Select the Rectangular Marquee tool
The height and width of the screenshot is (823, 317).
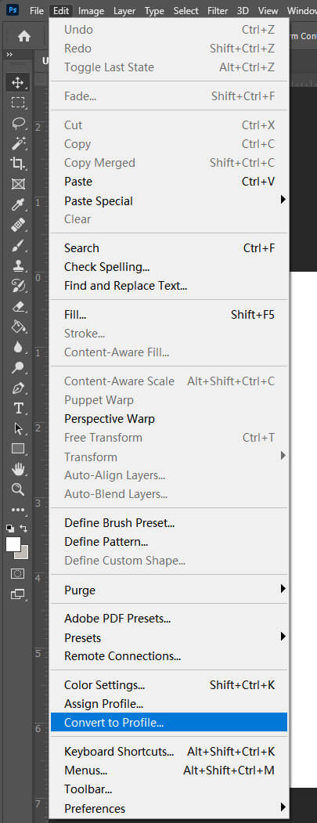pyautogui.click(x=18, y=103)
